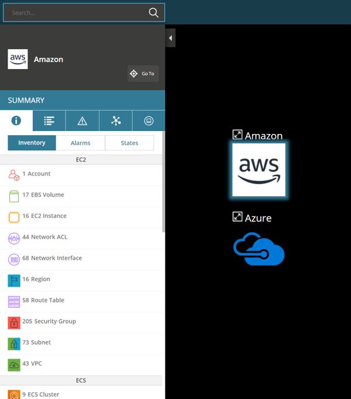Open the list details tab
This screenshot has width=351, height=399.
click(x=49, y=121)
